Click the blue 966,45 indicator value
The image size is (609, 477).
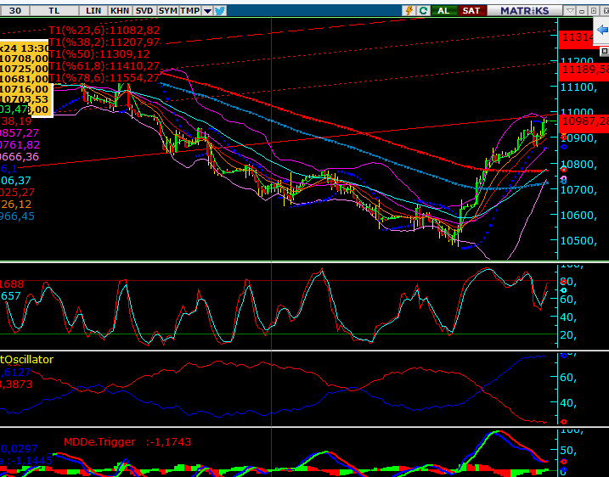pos(17,216)
